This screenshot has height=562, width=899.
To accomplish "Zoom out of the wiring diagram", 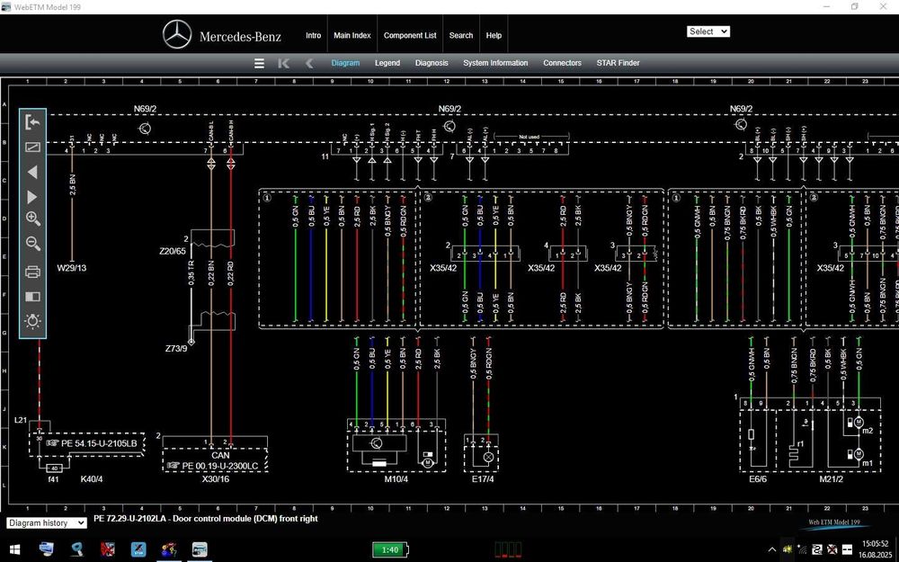I will pos(32,243).
